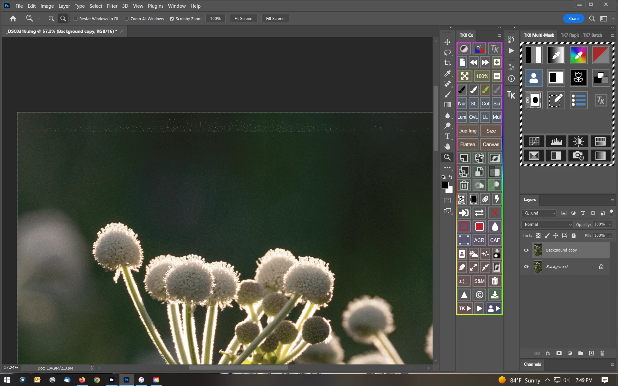Expand the layer Opacity dropdown arrow
Image resolution: width=618 pixels, height=386 pixels.
click(x=610, y=225)
